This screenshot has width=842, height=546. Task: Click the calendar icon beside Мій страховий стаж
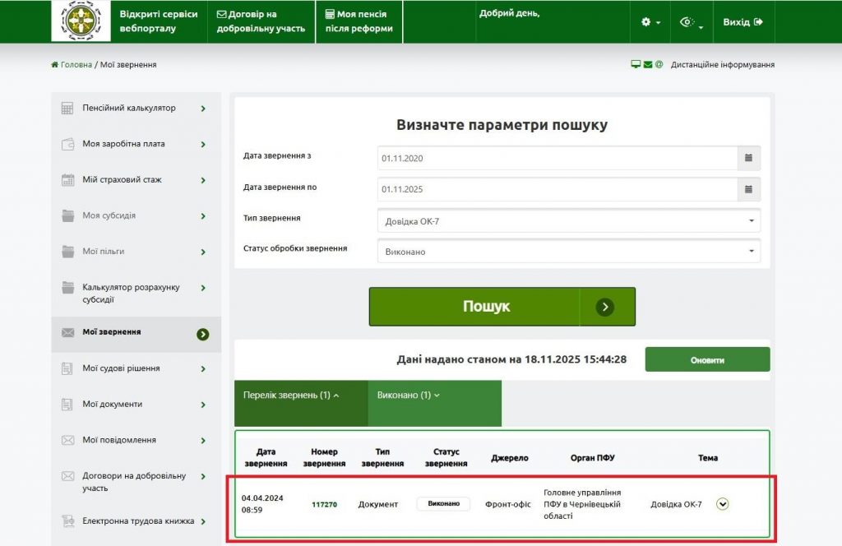(x=69, y=180)
